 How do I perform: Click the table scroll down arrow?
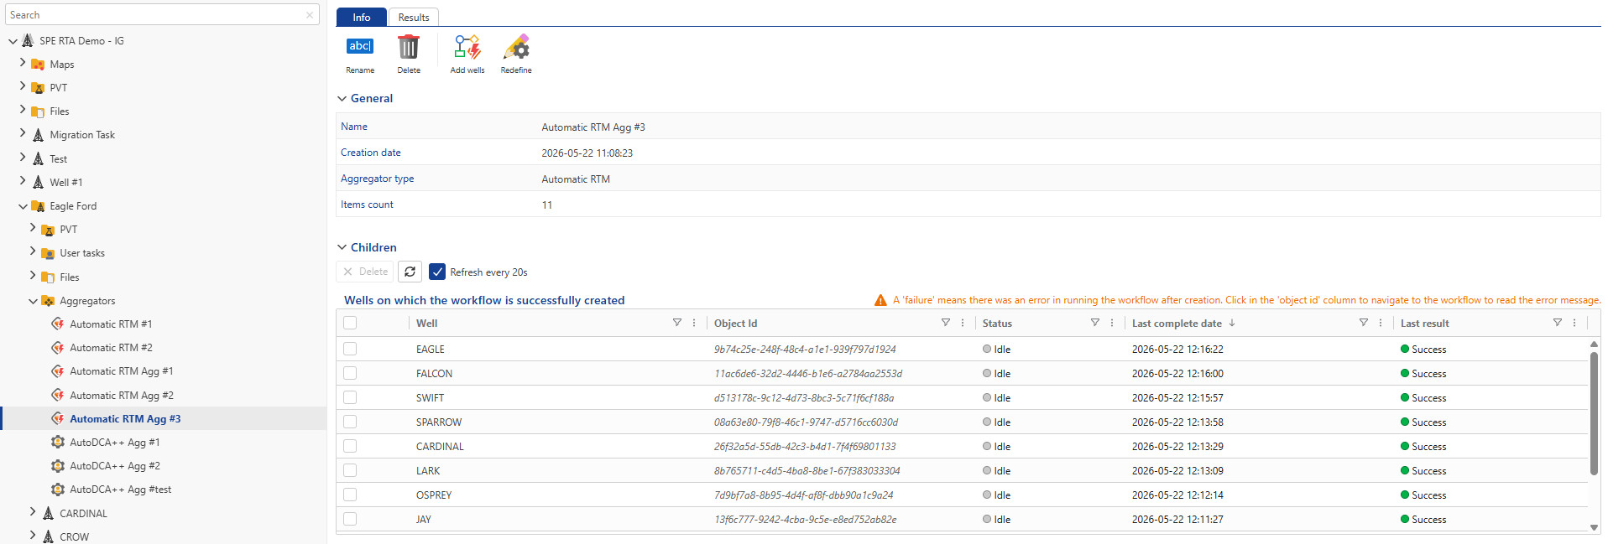coord(1594,527)
